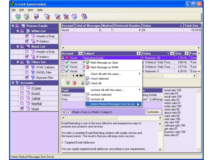Open the TutMail account link
Image resolution: width=213 pixels, height=160 pixels.
tap(36, 98)
